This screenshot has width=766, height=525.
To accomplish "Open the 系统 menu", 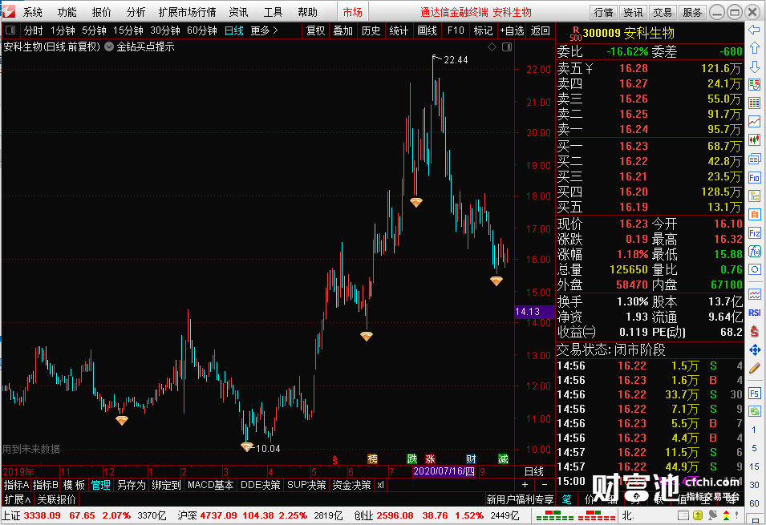I will coord(33,12).
